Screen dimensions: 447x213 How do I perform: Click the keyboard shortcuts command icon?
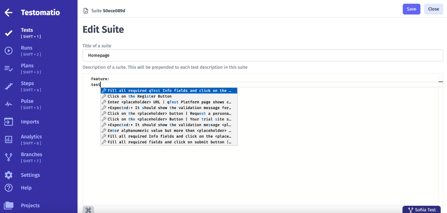pyautogui.click(x=88, y=210)
